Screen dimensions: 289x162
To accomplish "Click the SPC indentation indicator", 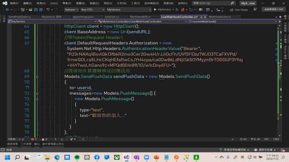I will tap(266, 139).
